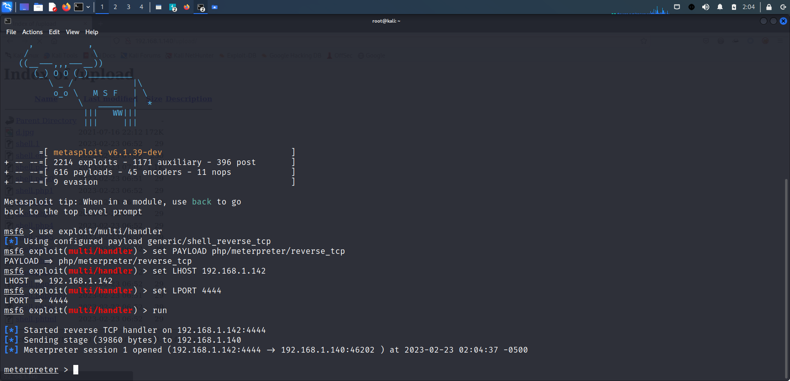790x381 pixels.
Task: Switch to the Firefox window in taskbar
Action: (187, 7)
